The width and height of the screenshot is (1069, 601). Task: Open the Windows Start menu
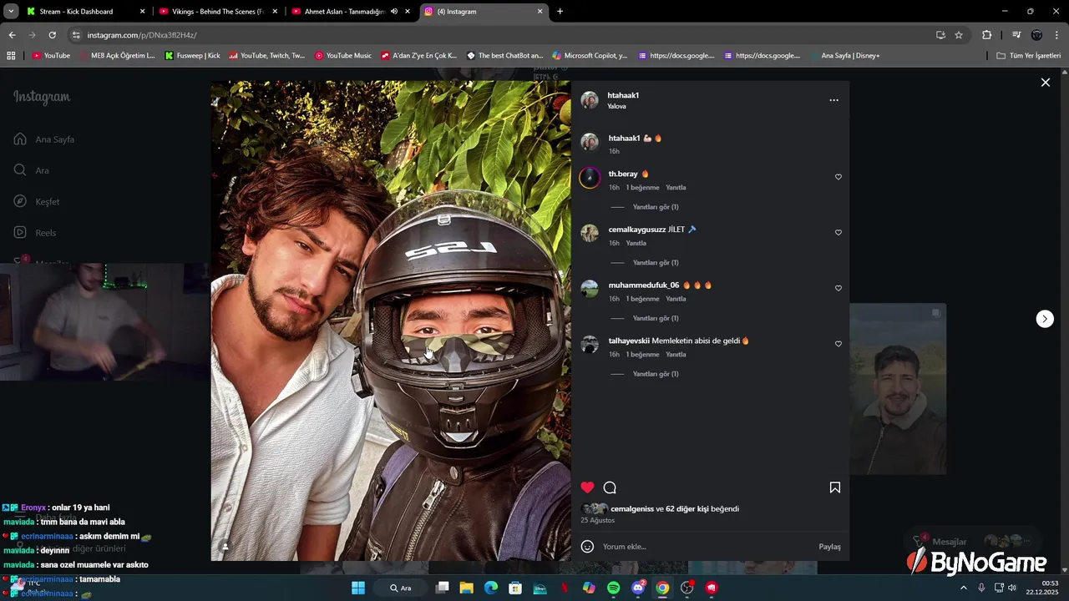(358, 588)
